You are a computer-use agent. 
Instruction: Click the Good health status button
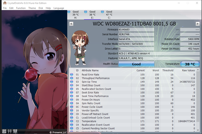pos(136,64)
